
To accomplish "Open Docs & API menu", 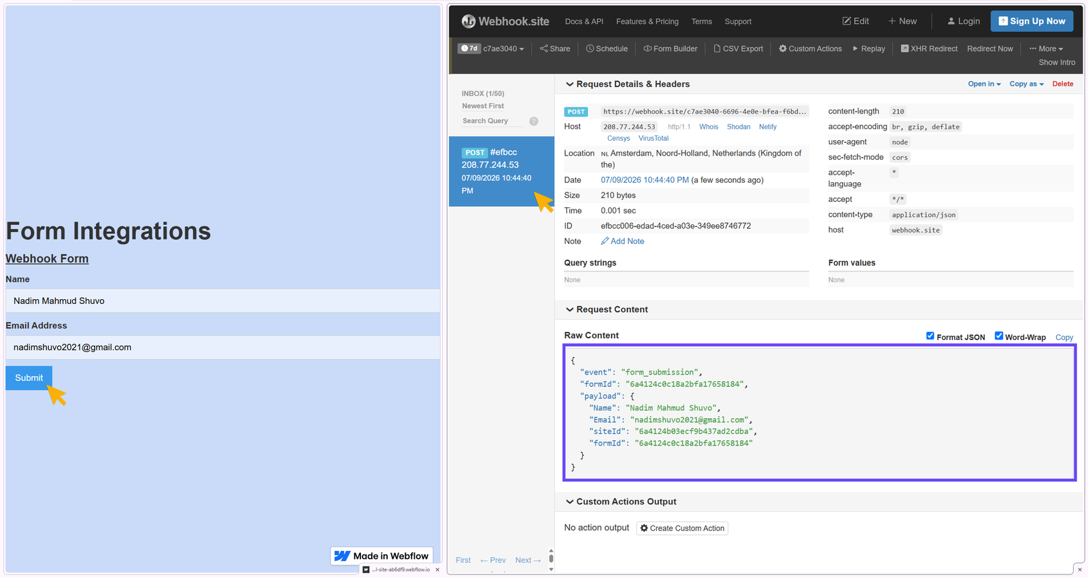I will pyautogui.click(x=584, y=22).
